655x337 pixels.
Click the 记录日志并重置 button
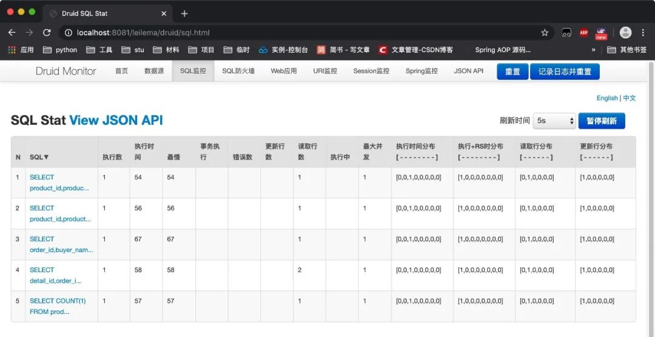click(565, 72)
